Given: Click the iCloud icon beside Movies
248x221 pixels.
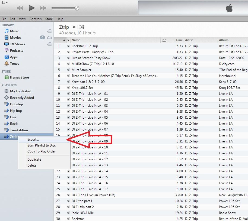Looking at the screenshot, I should point(50,37).
